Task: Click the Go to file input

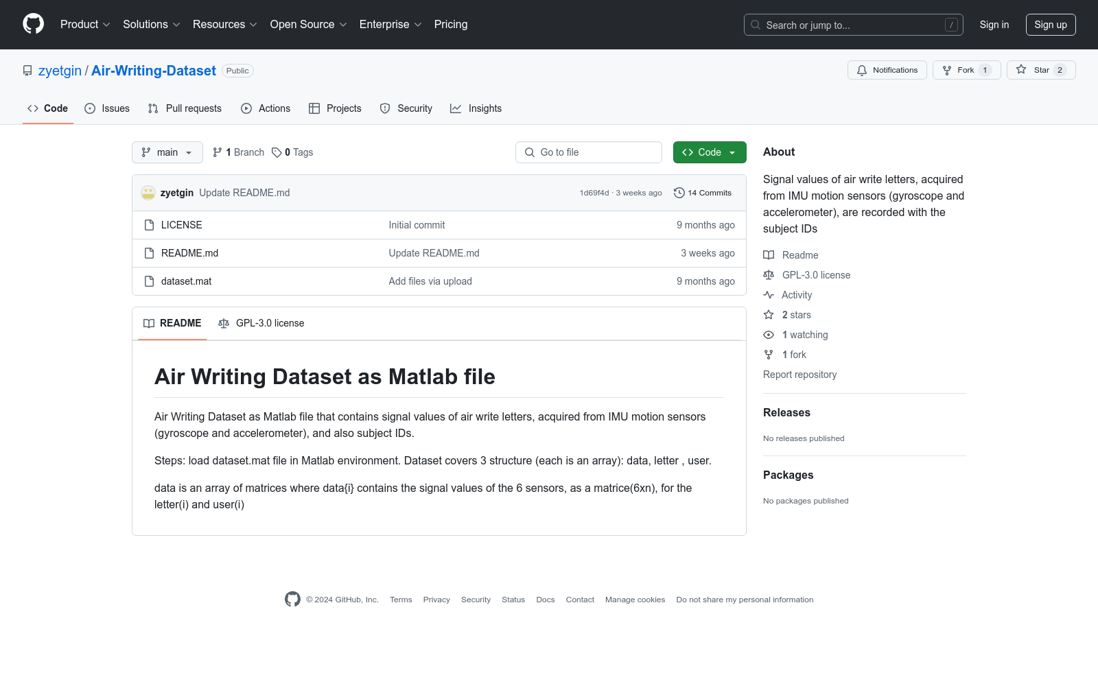Action: pyautogui.click(x=589, y=152)
